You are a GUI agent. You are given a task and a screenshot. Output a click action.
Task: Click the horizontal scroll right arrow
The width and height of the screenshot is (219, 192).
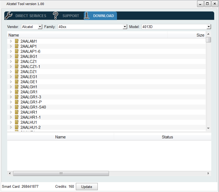point(208,173)
